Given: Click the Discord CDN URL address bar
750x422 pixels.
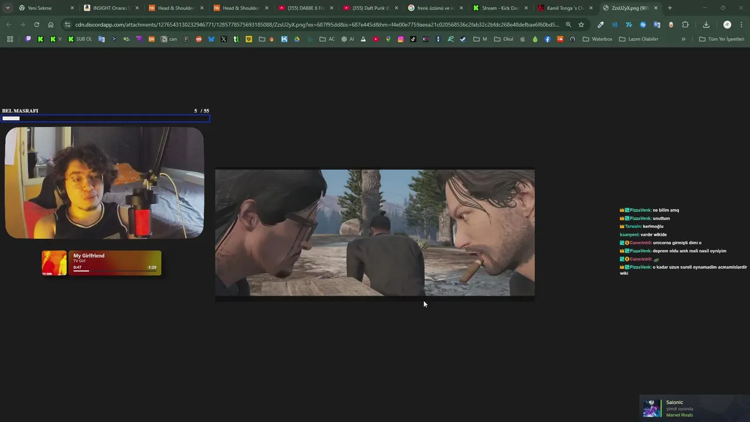Looking at the screenshot, I should [316, 25].
